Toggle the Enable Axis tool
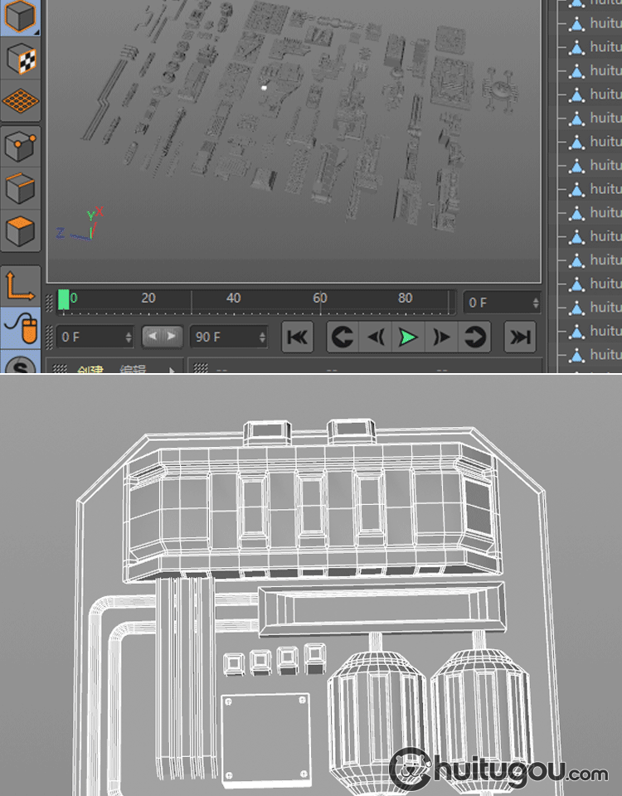Image resolution: width=622 pixels, height=796 pixels. pyautogui.click(x=20, y=286)
